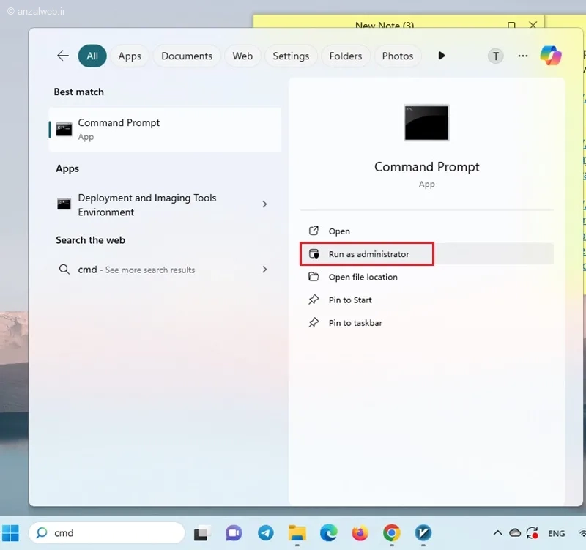Show more filter tabs with the arrow

pos(442,56)
